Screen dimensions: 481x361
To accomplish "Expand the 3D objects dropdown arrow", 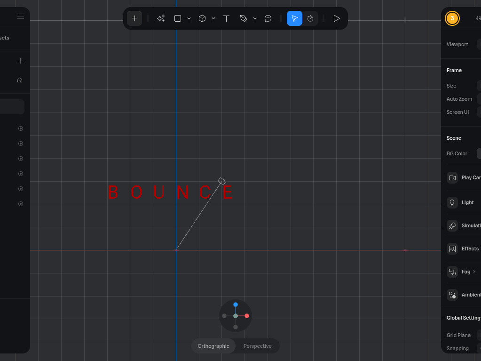I will (x=213, y=18).
